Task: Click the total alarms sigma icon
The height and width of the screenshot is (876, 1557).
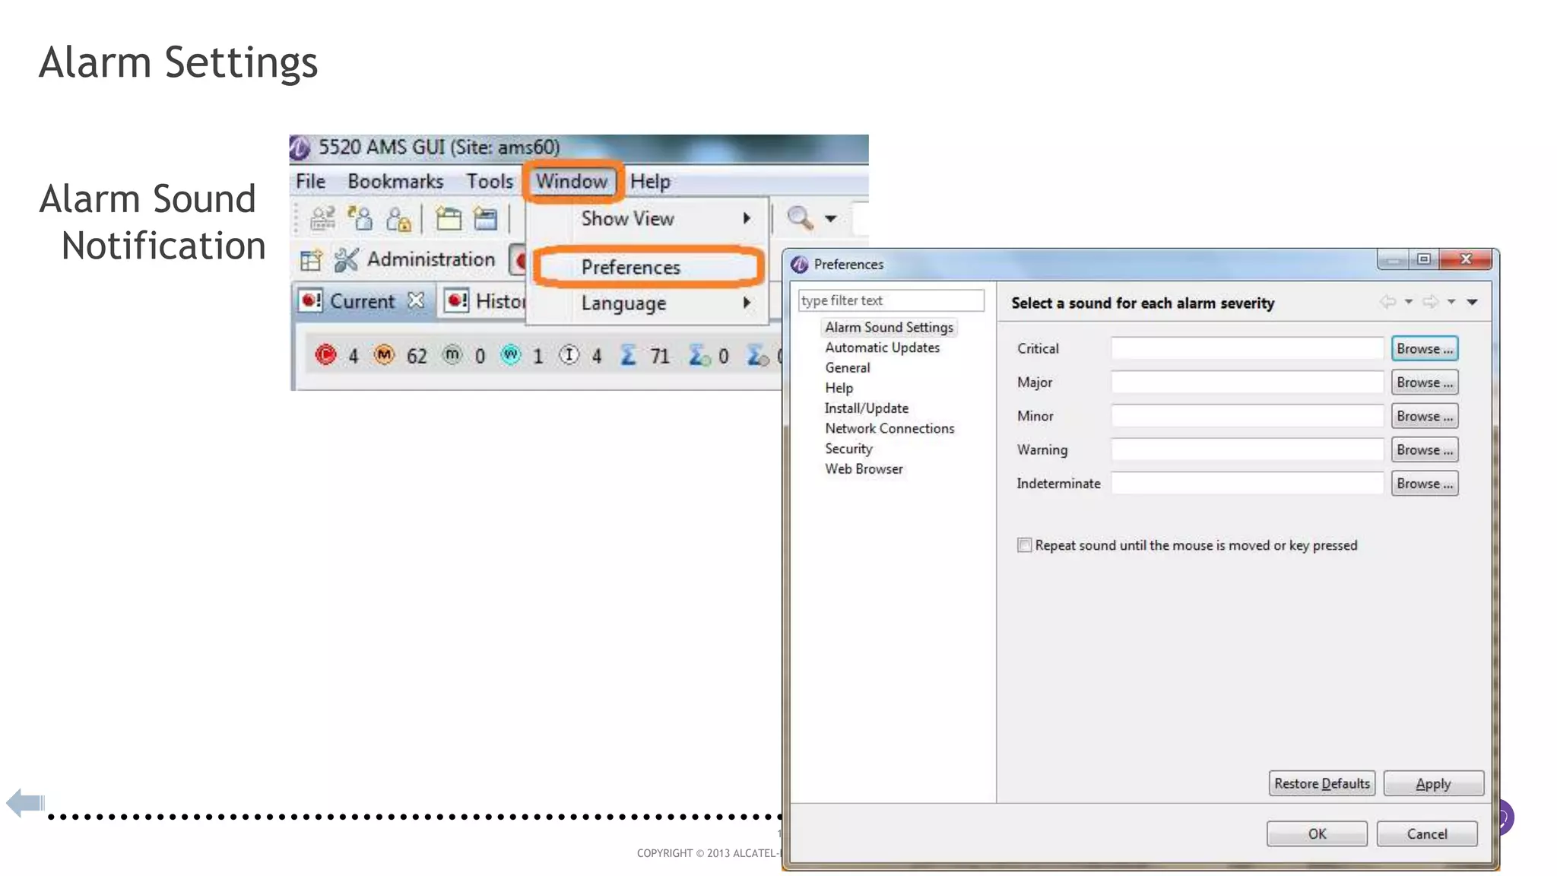Action: pyautogui.click(x=628, y=354)
